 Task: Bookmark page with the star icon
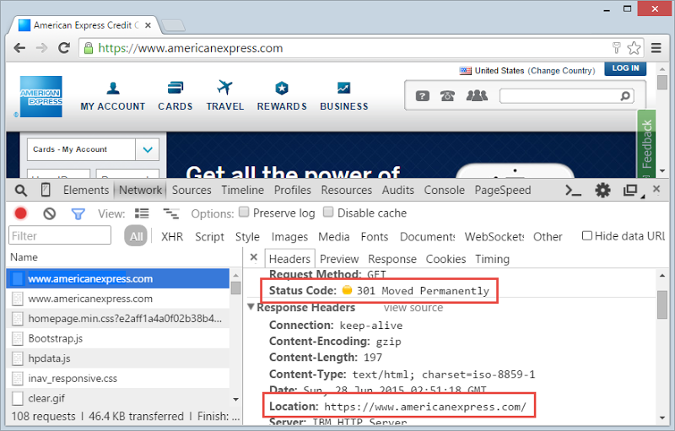click(x=634, y=48)
